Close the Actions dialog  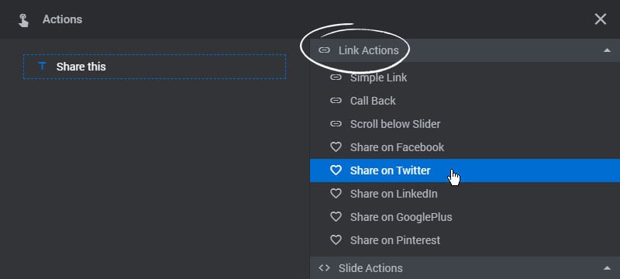click(600, 19)
